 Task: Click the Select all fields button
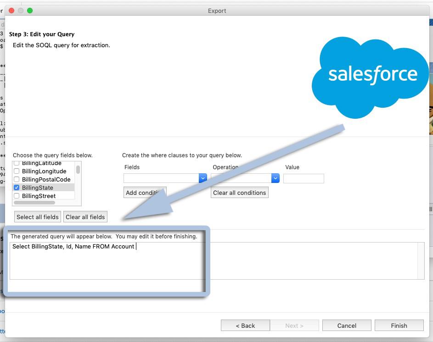tap(37, 216)
